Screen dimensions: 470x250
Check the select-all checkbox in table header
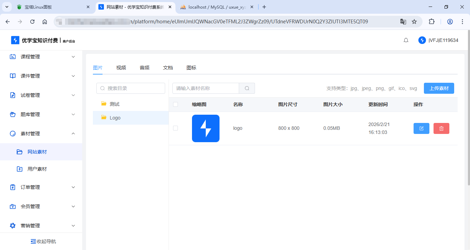[175, 104]
